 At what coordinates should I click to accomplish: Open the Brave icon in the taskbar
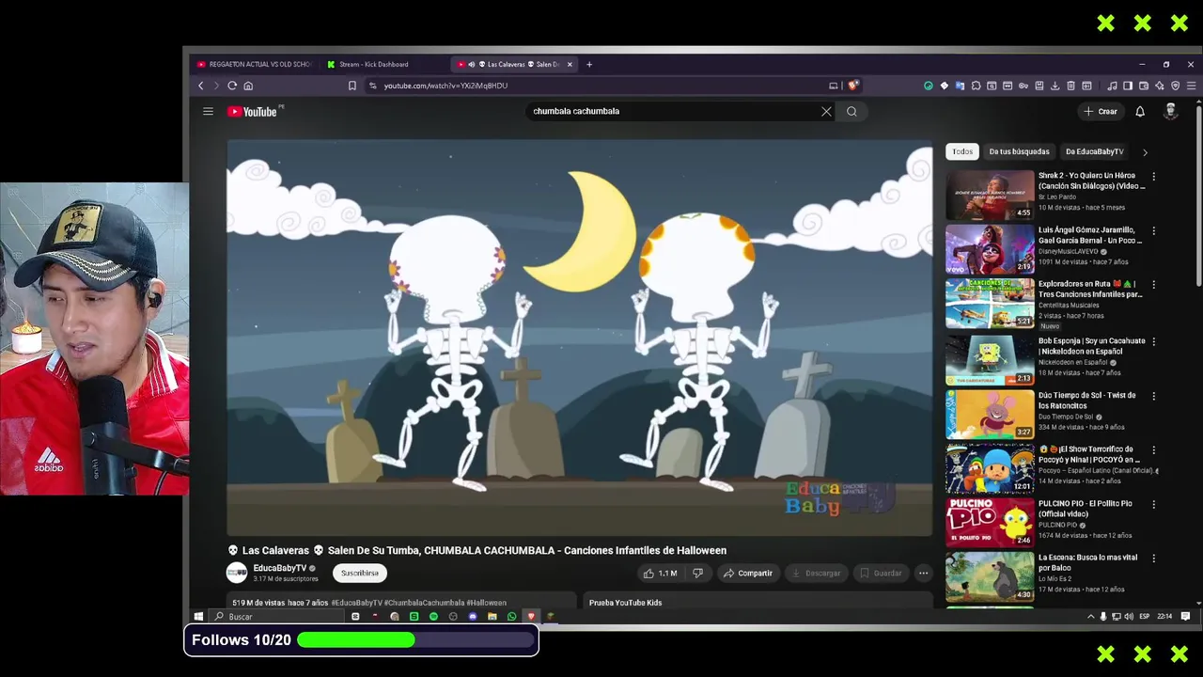tap(531, 617)
